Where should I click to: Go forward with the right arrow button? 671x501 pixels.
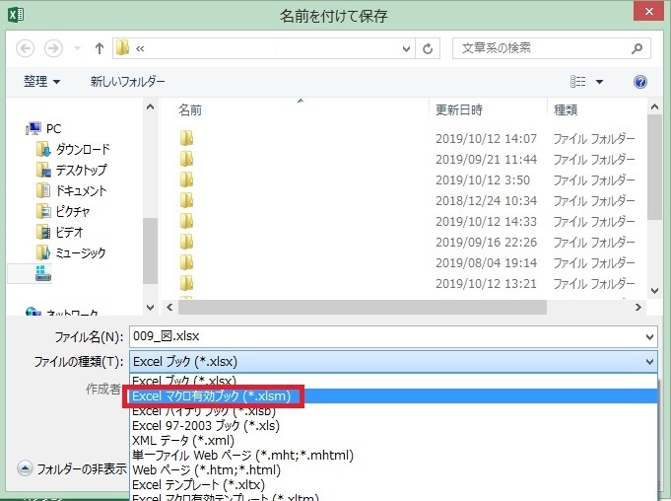[53, 48]
